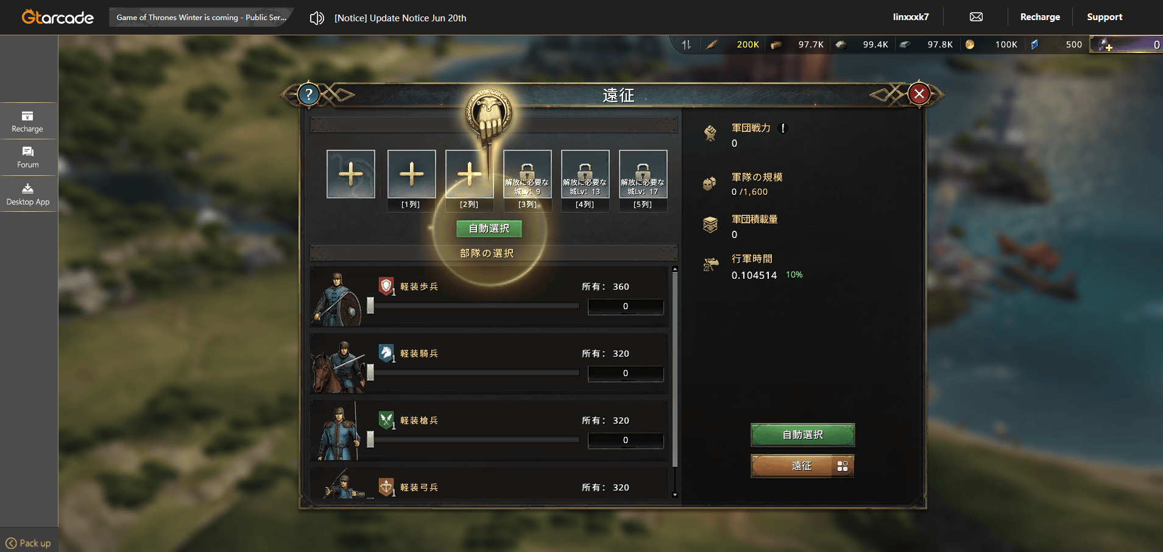Click the 軽装歩兵 quantity slider handle
The height and width of the screenshot is (552, 1163).
[370, 306]
